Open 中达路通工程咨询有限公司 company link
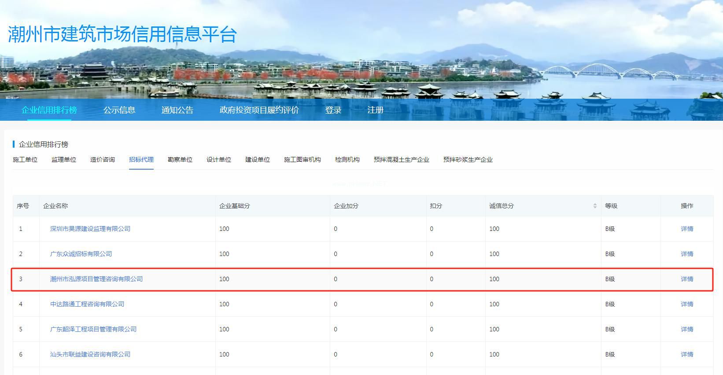Viewport: 723px width, 375px height. coord(87,304)
